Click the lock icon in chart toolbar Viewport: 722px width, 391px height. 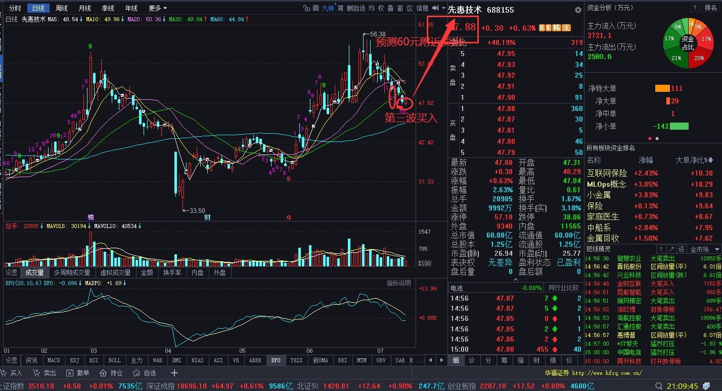point(306,8)
